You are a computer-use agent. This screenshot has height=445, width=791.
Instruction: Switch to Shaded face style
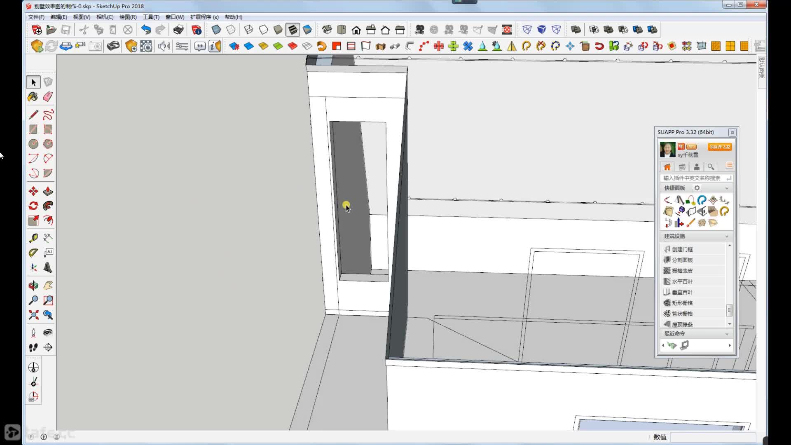(278, 30)
